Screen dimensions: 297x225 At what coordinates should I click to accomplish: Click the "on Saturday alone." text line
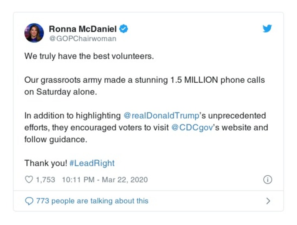(x=60, y=92)
